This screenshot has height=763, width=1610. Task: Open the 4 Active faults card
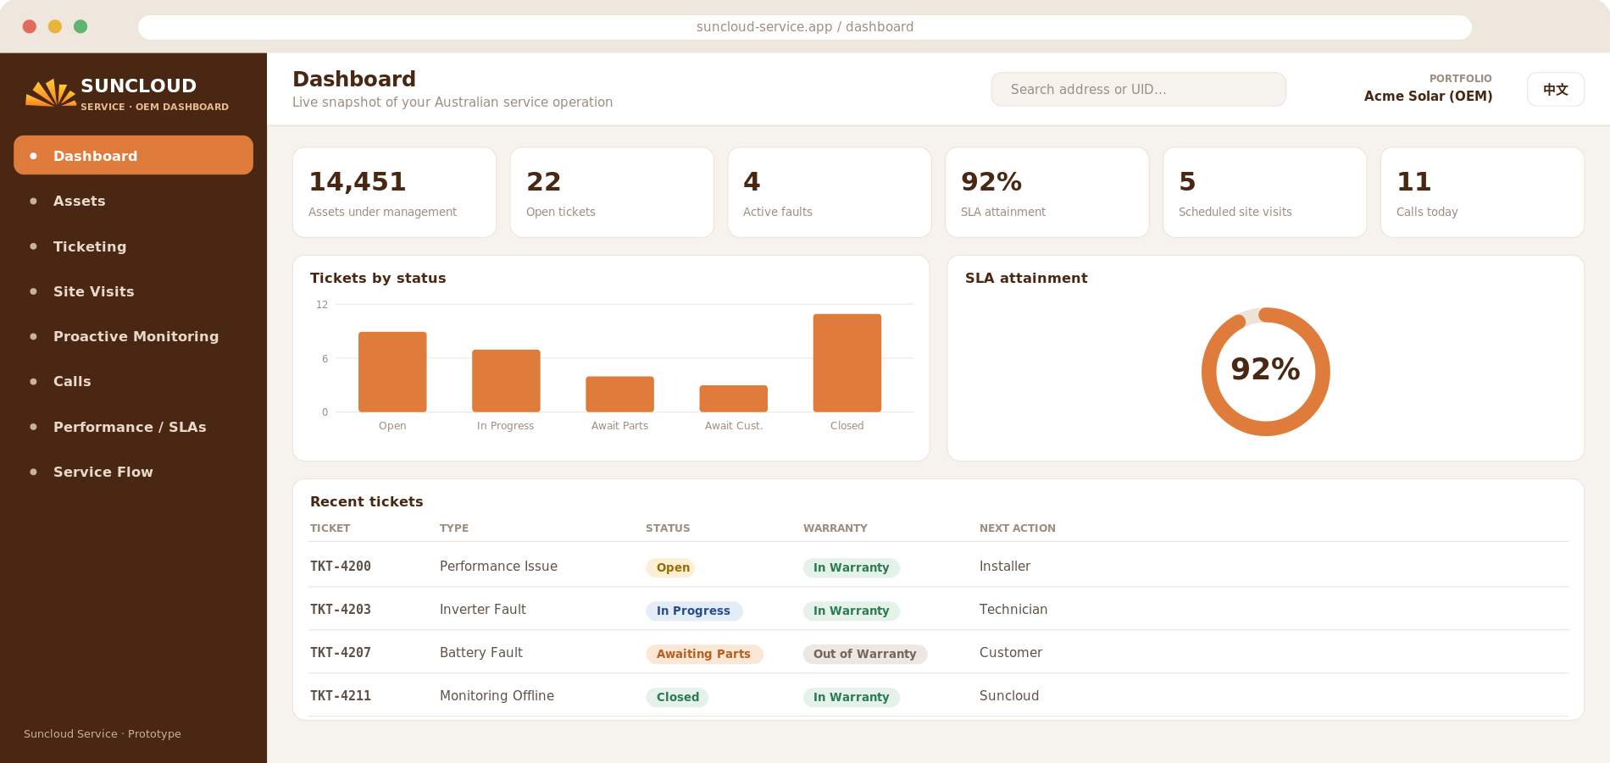pyautogui.click(x=830, y=192)
